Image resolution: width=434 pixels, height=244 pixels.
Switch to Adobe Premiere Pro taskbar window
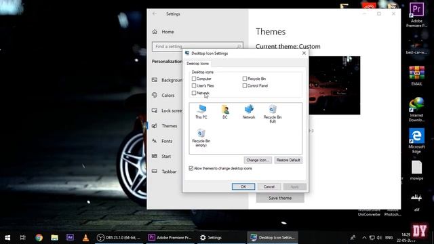click(170, 237)
